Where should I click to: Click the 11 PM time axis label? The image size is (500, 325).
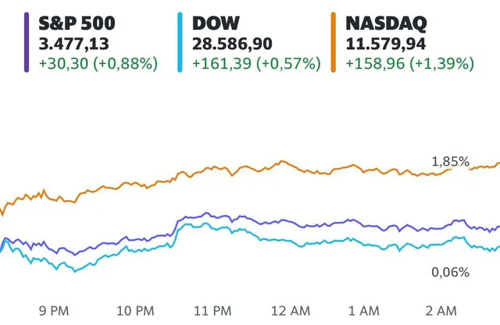pos(212,311)
